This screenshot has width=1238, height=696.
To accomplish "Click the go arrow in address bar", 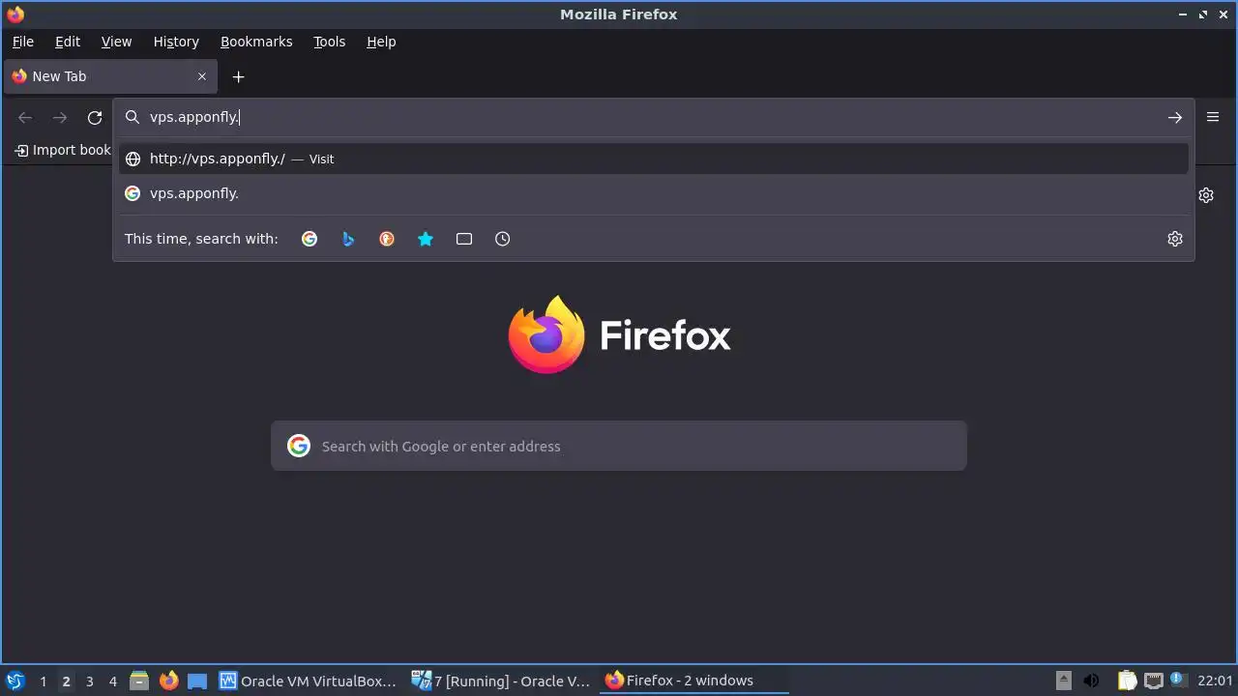I will [1175, 117].
